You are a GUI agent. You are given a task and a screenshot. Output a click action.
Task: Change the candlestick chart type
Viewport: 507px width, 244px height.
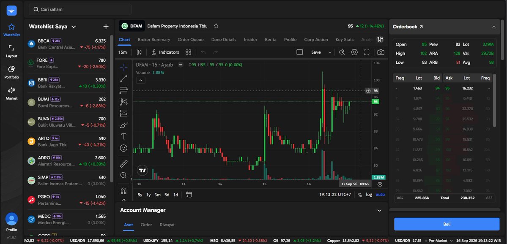pos(140,52)
